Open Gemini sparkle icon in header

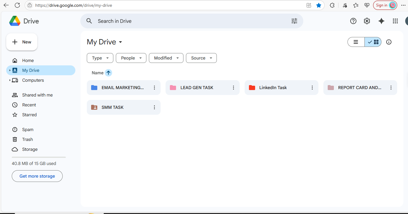tap(381, 21)
